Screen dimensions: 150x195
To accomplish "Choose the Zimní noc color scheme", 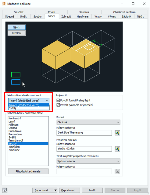I will (x=28, y=150).
